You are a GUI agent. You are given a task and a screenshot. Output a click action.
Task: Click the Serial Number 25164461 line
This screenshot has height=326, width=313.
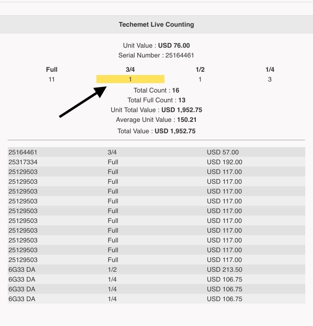point(156,56)
